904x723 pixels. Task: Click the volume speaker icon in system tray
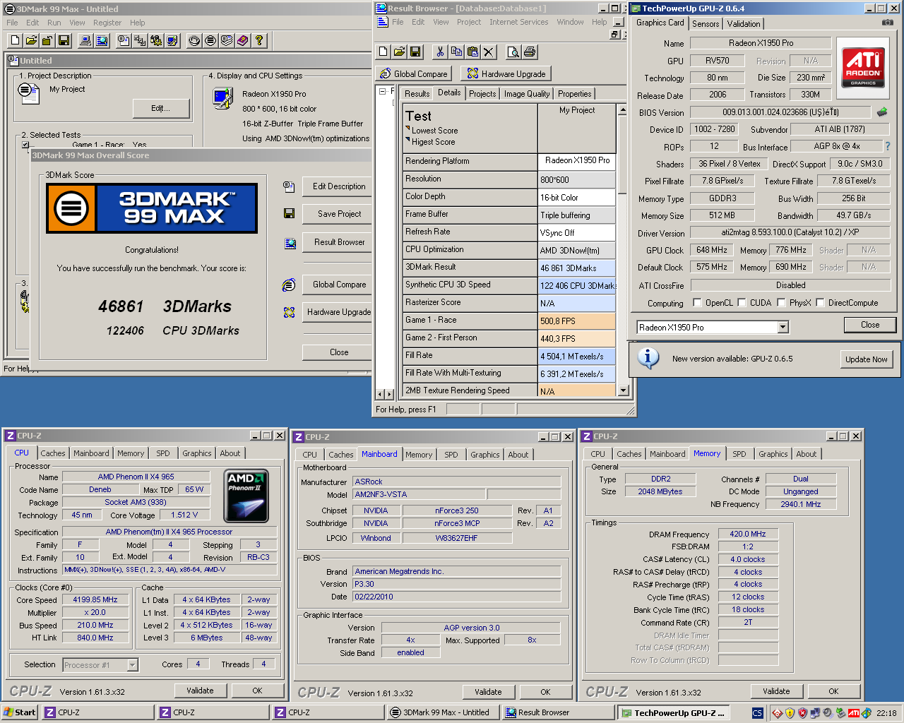827,713
